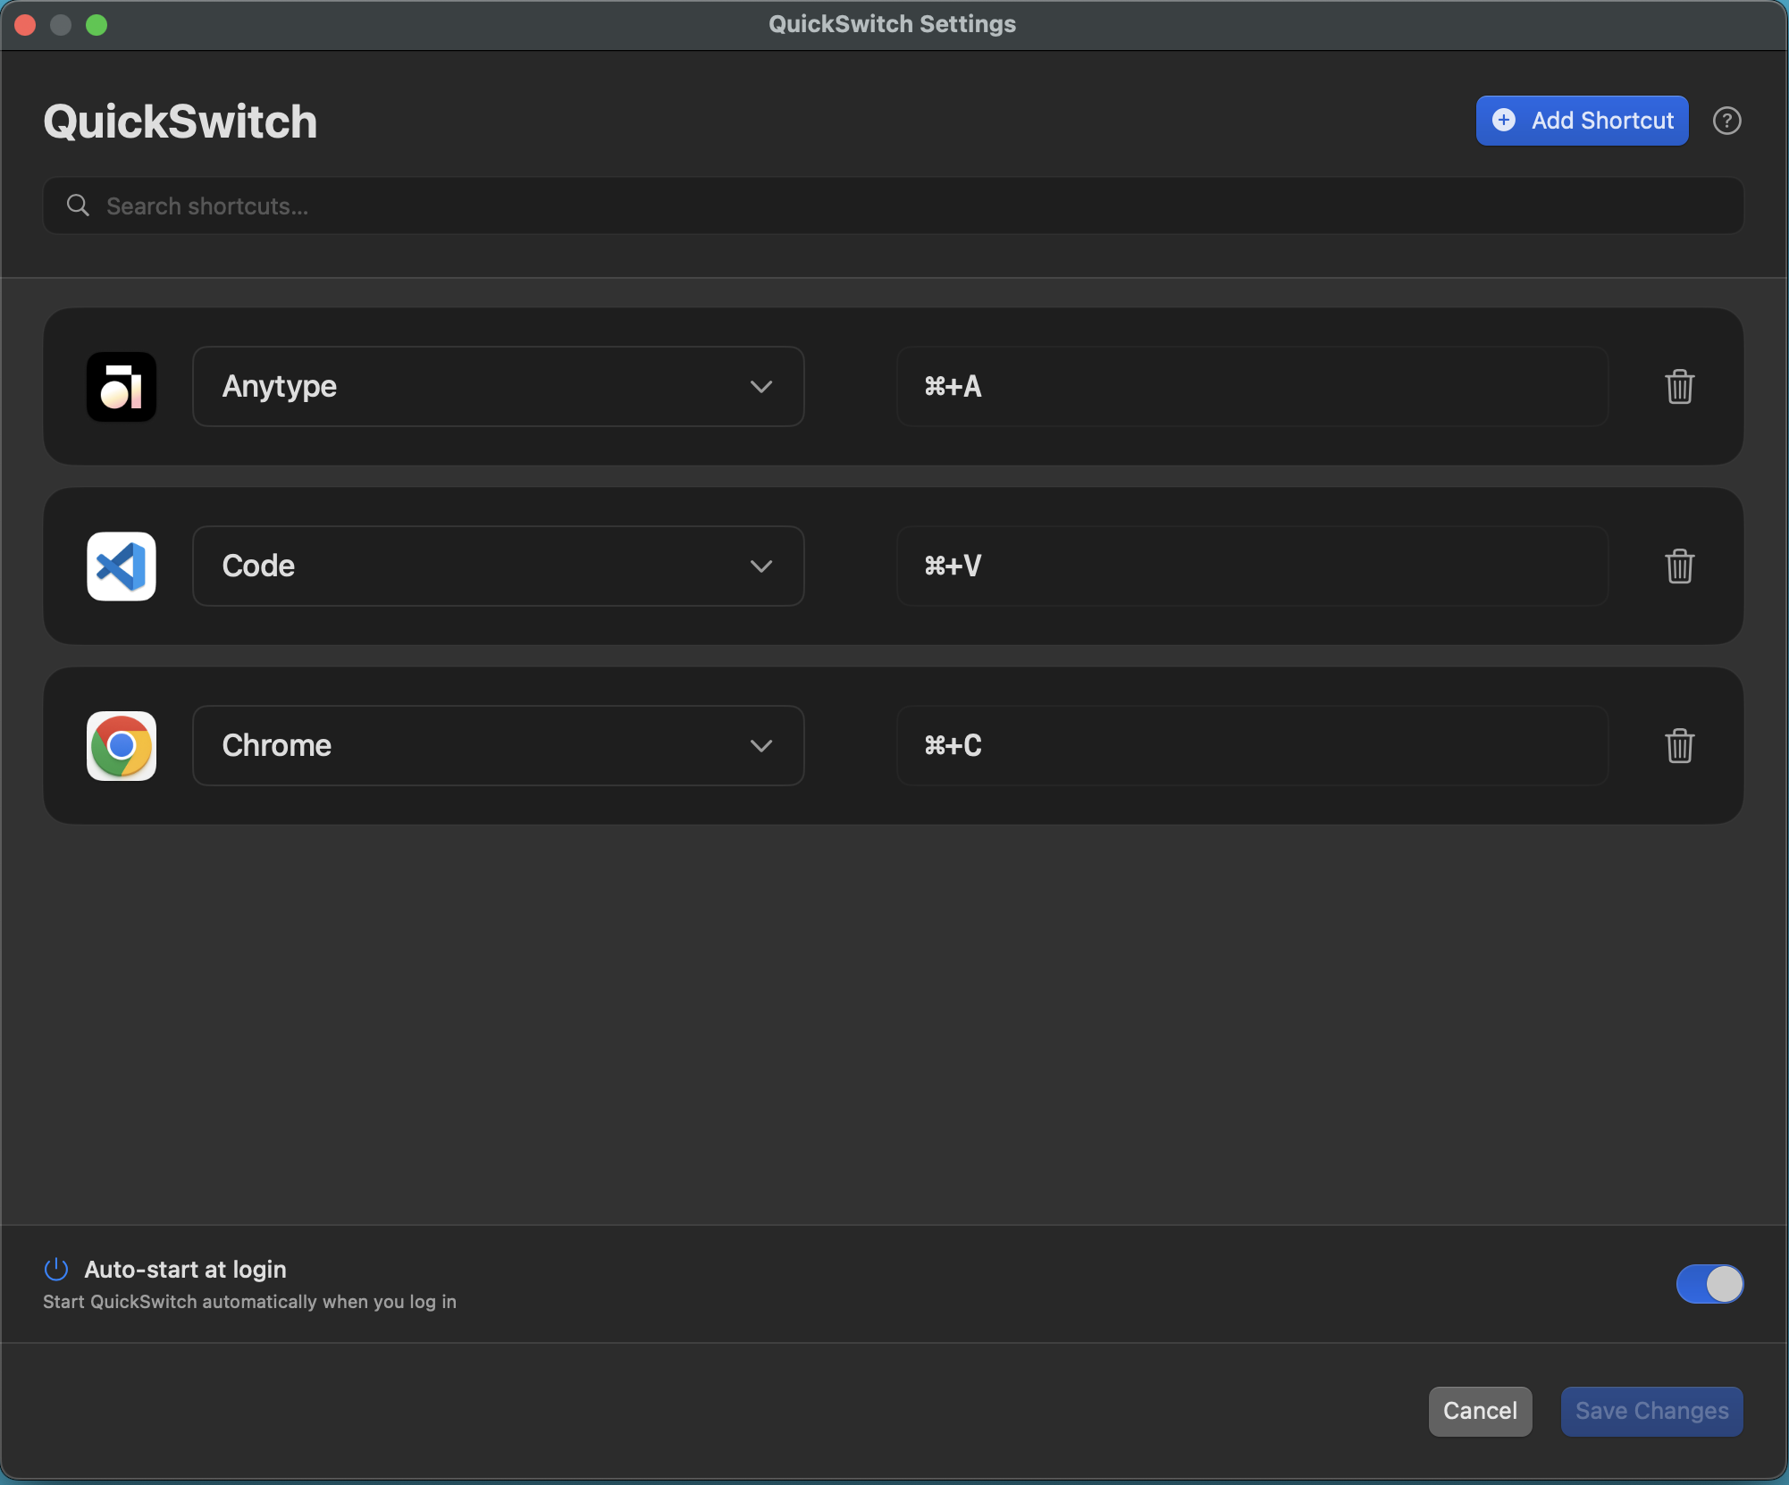This screenshot has height=1485, width=1789.
Task: Delete the Chrome shortcut with trash icon
Action: pos(1679,746)
